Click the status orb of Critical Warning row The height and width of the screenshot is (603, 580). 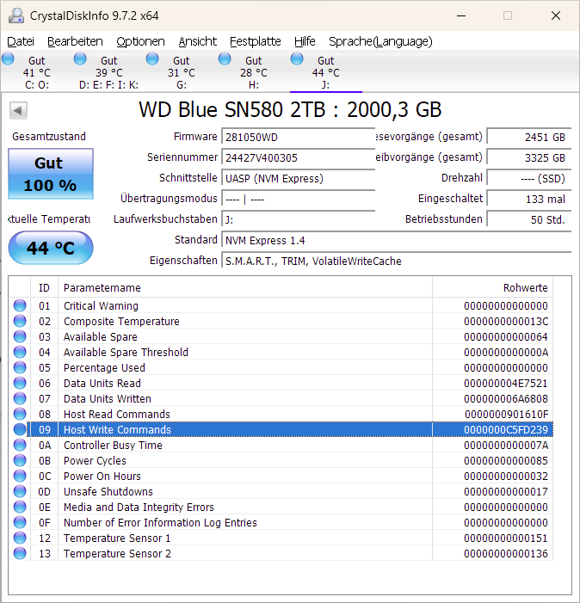point(20,305)
